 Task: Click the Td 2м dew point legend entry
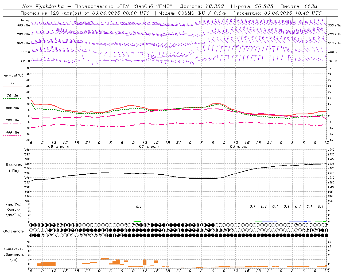[13, 95]
